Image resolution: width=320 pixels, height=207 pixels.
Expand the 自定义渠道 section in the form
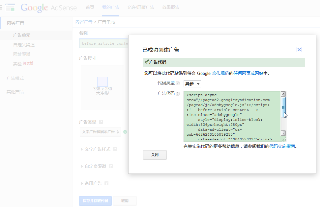point(94,167)
